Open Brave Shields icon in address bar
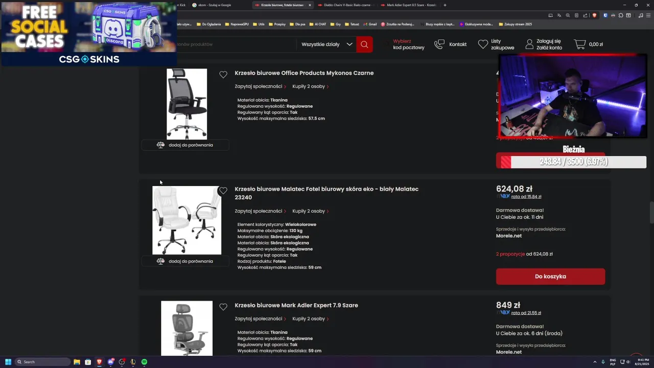 click(x=594, y=15)
